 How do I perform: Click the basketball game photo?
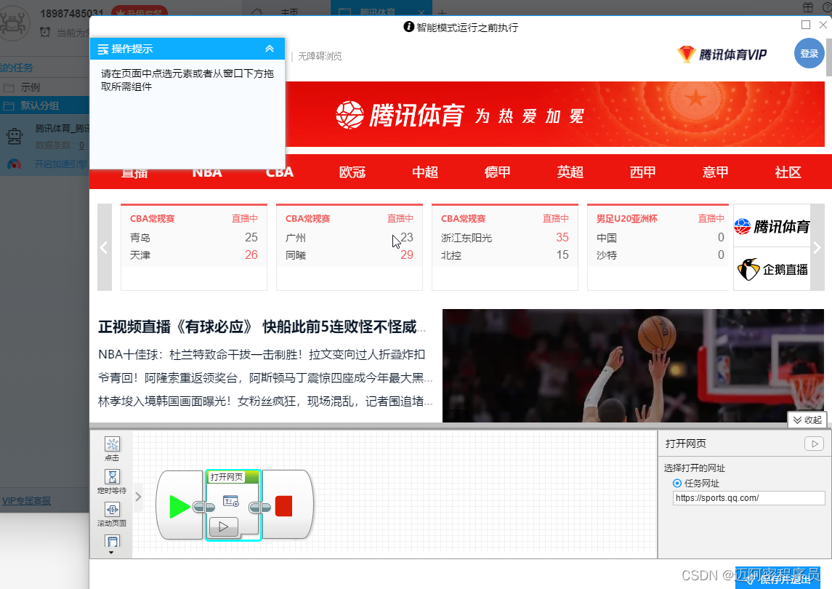coord(633,366)
